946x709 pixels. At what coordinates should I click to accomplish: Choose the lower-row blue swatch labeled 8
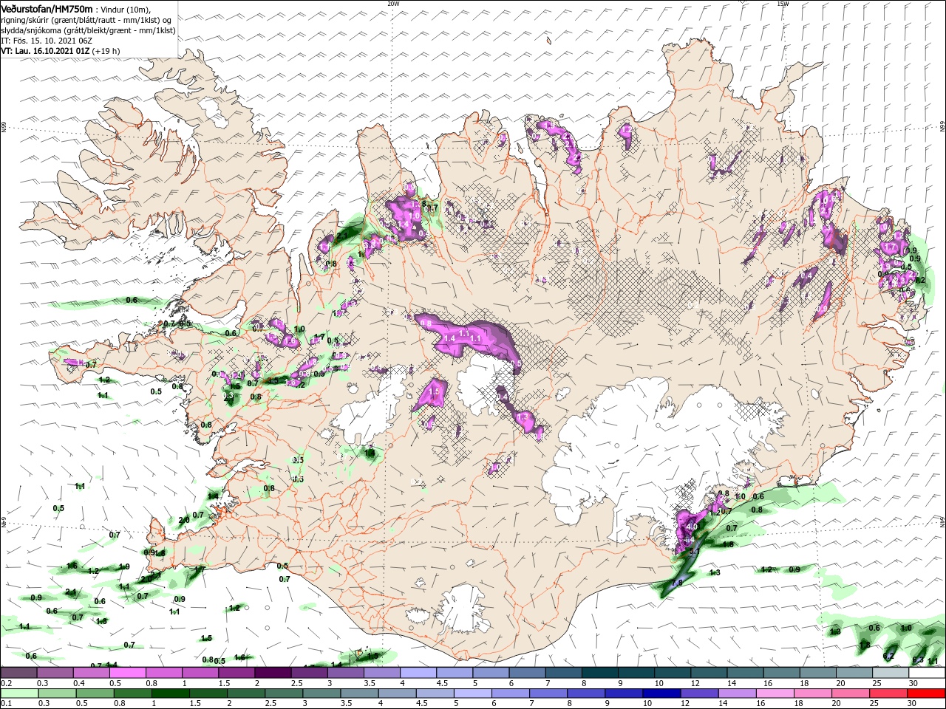pos(587,693)
